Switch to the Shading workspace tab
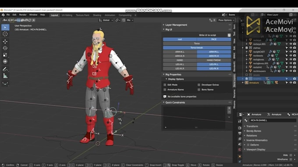Screen dimensions: 298x167 (x=97, y=15)
